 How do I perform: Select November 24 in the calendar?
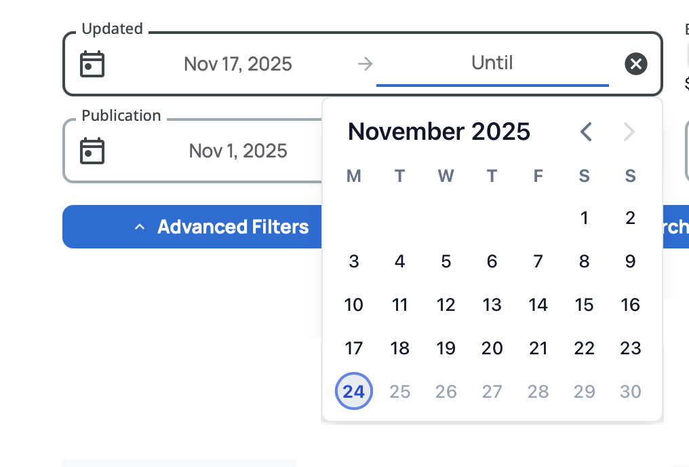point(354,392)
